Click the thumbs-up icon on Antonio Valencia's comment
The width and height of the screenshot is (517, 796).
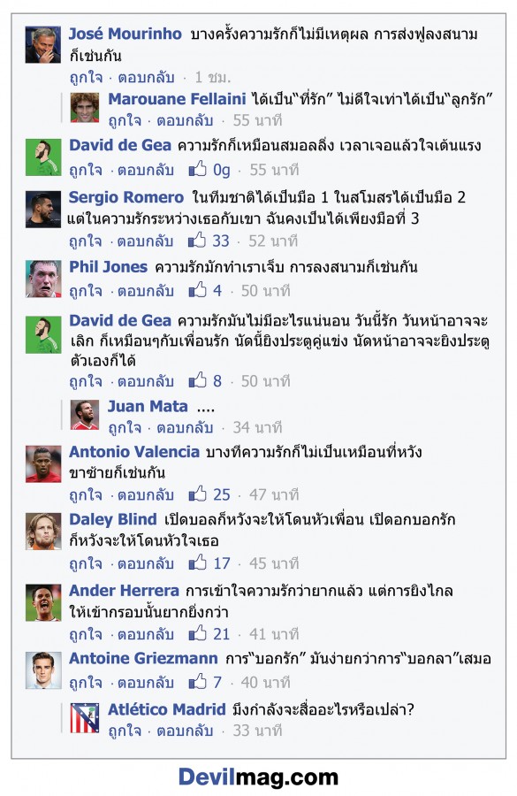(x=197, y=494)
